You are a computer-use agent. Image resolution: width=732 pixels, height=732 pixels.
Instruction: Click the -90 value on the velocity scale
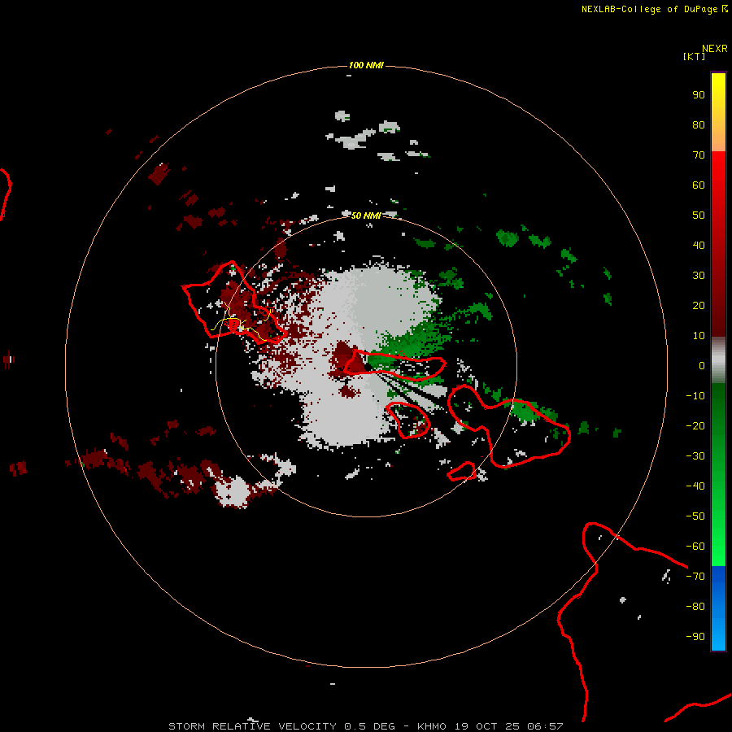tap(695, 637)
